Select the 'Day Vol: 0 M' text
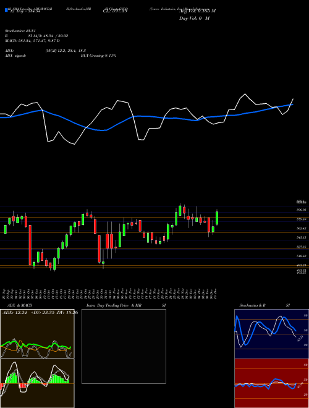Viewport: 309px width, 408px height. [x=194, y=18]
